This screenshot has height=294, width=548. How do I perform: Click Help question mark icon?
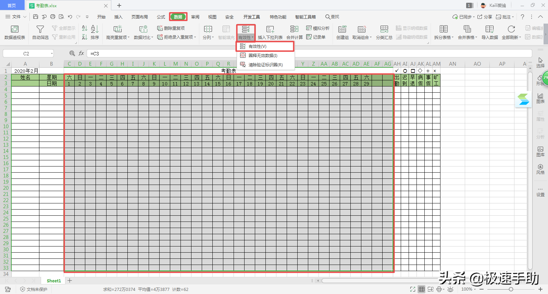(x=522, y=17)
